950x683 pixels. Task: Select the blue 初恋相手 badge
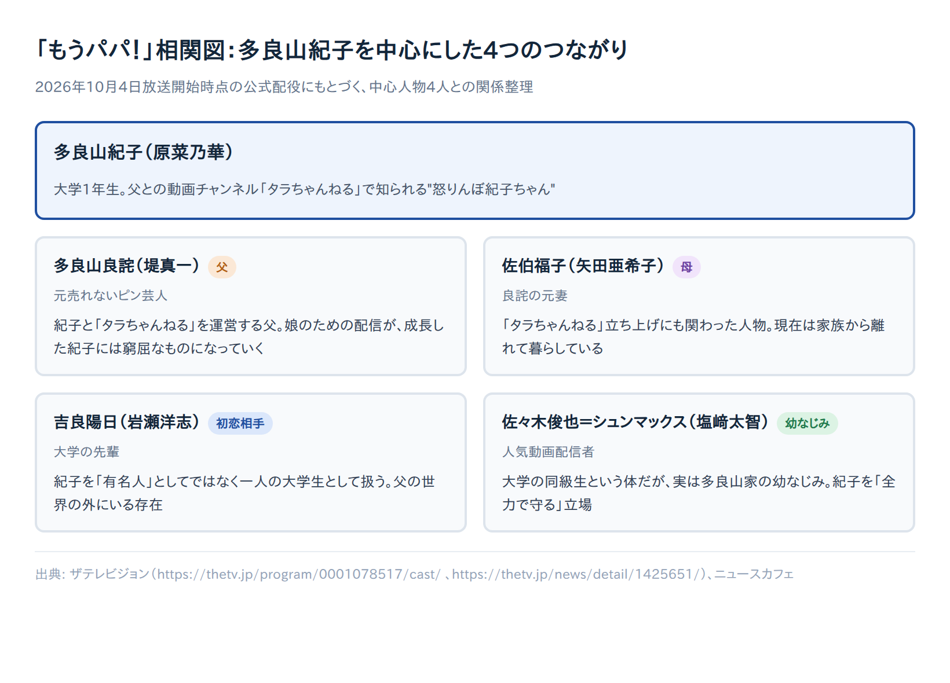[x=240, y=423]
